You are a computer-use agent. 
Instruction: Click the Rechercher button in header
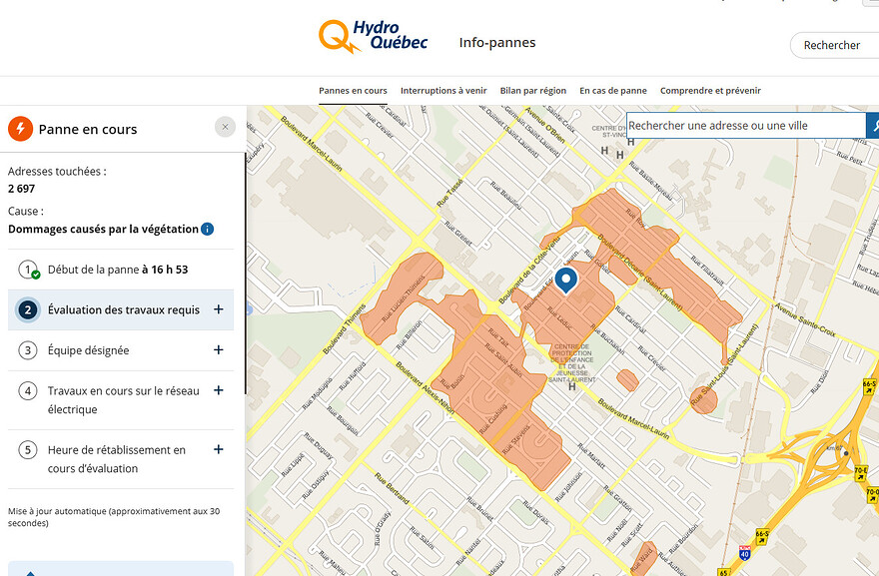[x=832, y=45]
